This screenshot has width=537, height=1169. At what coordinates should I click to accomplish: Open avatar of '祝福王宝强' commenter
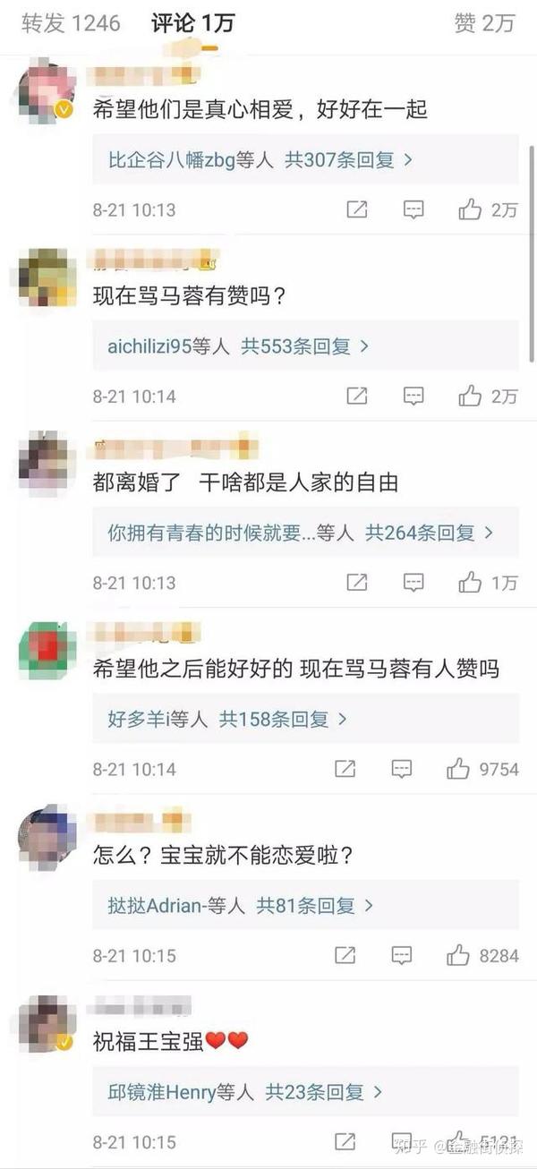click(47, 1023)
